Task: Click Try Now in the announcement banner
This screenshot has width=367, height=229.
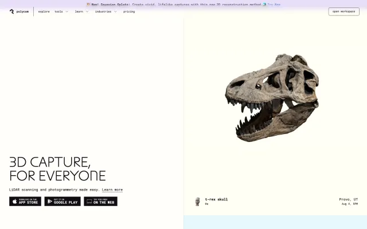Action: (x=274, y=4)
